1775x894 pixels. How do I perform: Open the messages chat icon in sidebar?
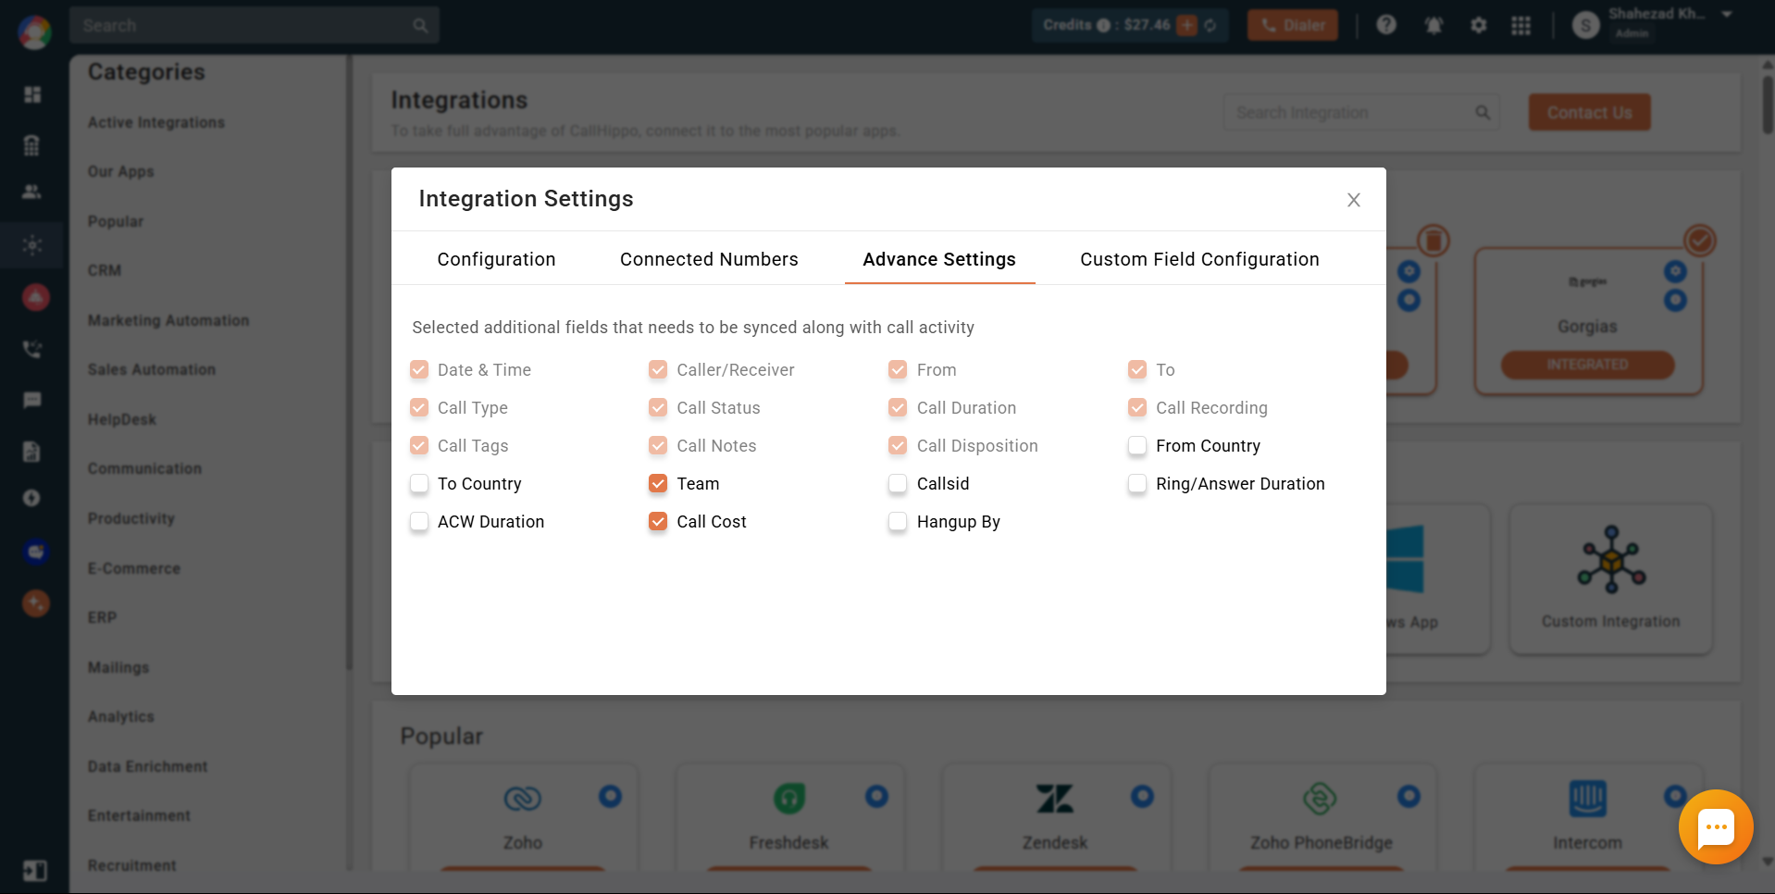tap(32, 400)
